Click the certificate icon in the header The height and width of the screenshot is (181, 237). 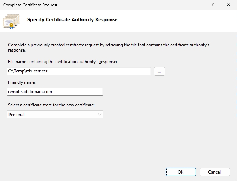[11, 21]
